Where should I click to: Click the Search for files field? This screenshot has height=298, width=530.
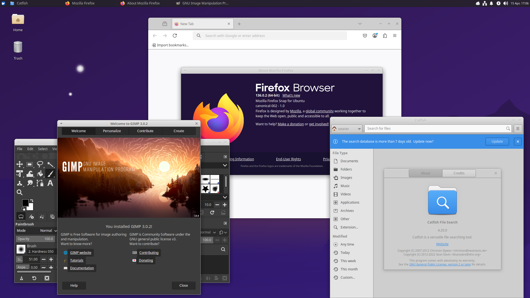[436, 129]
